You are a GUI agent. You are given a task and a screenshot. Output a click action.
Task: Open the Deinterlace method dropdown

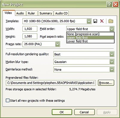[x=112, y=69]
